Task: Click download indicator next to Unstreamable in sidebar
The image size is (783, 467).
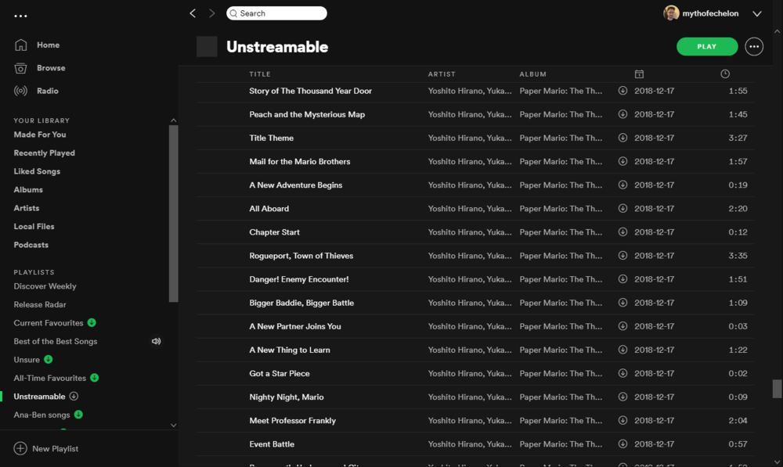Action: point(74,396)
